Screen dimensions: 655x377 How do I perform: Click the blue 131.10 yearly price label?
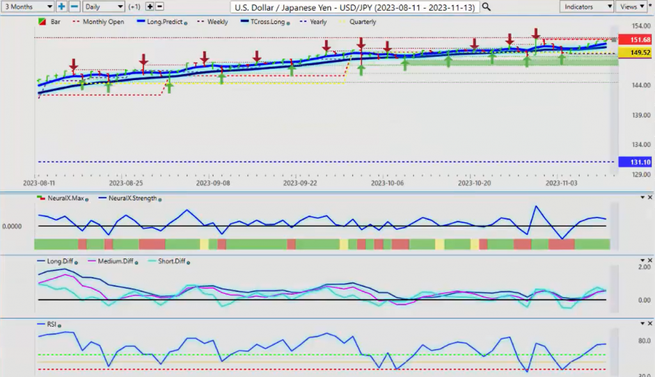(x=635, y=162)
